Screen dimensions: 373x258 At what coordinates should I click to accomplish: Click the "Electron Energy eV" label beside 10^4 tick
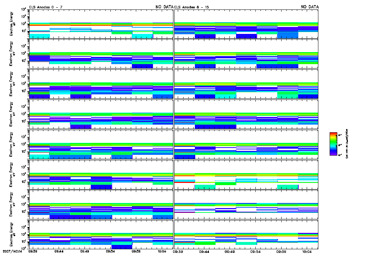[x=12, y=24]
